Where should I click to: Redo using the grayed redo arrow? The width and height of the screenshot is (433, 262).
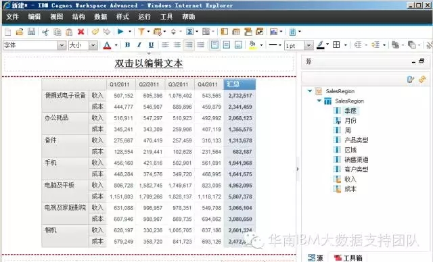coord(107,32)
